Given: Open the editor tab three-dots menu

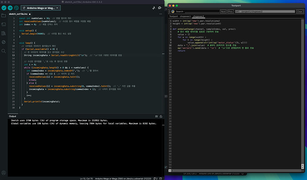Looking at the screenshot, I should point(161,14).
